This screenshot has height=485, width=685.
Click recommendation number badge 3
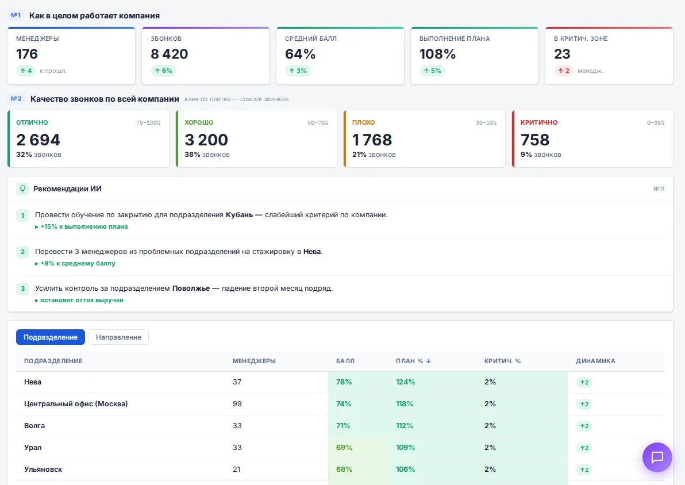tap(23, 288)
